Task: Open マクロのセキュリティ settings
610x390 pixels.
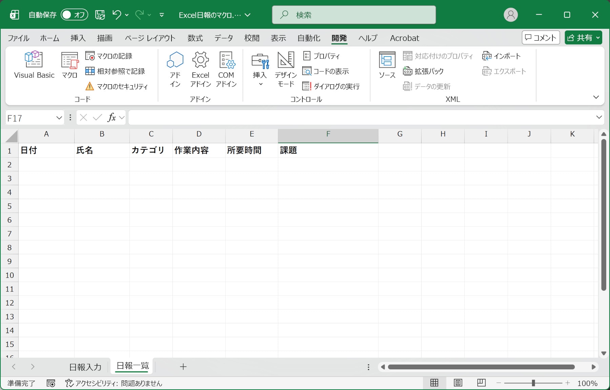Action: pyautogui.click(x=117, y=87)
